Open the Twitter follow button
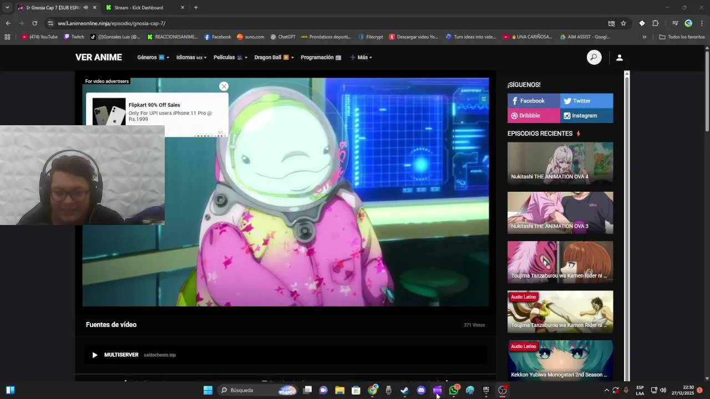Screen dimensions: 710x399 click(x=587, y=101)
